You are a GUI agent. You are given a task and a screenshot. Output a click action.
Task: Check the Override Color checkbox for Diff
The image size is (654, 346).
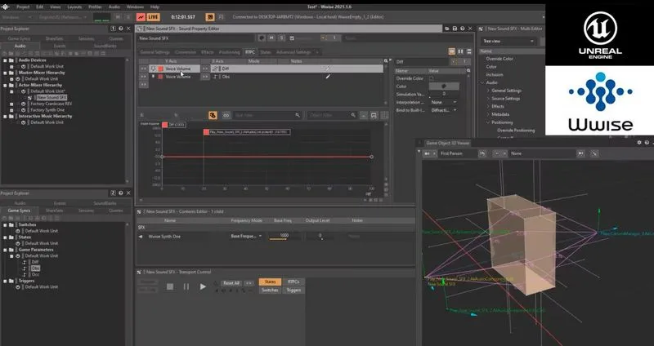432,78
